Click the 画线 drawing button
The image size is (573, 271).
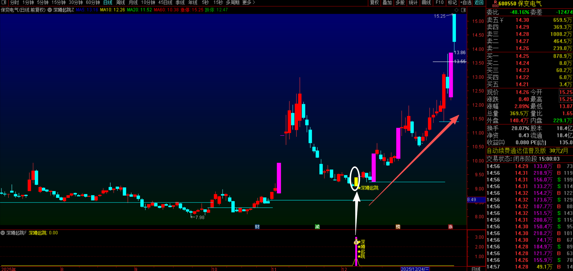click(426, 3)
